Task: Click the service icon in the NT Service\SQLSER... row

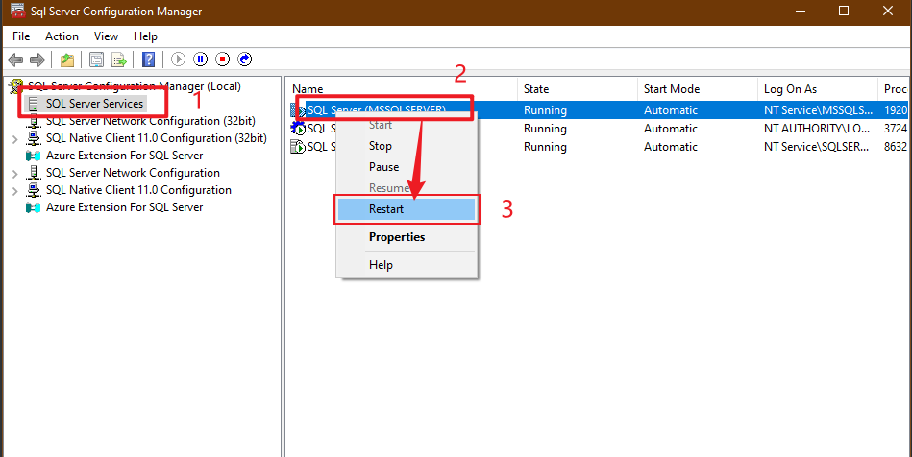Action: tap(298, 147)
